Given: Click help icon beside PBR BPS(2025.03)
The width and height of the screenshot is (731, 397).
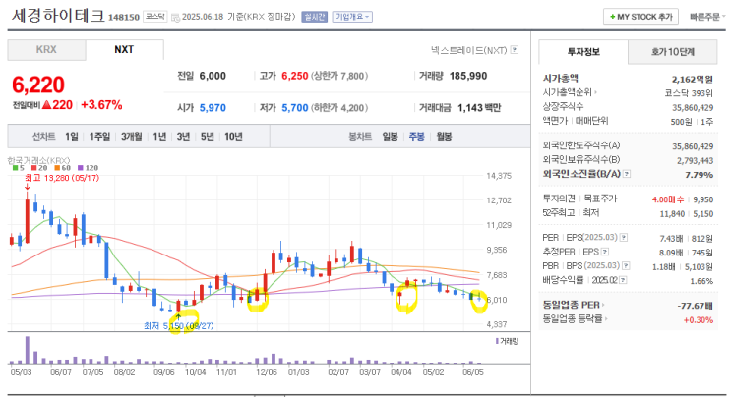Looking at the screenshot, I should (626, 265).
